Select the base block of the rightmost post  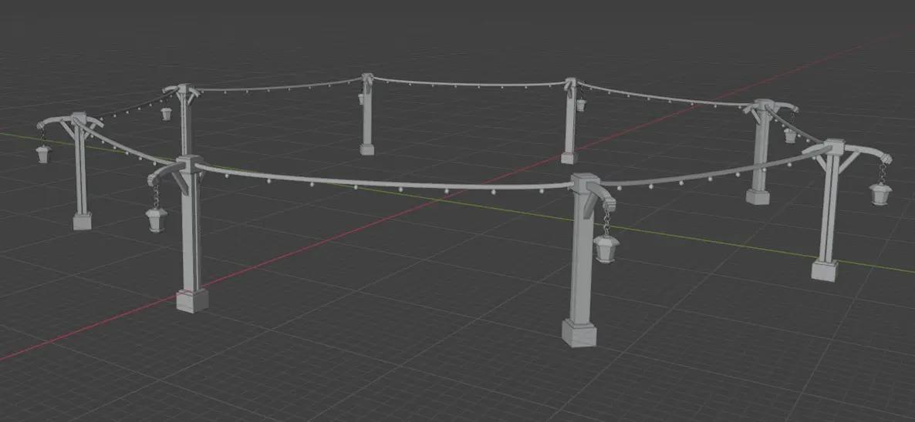click(x=825, y=270)
